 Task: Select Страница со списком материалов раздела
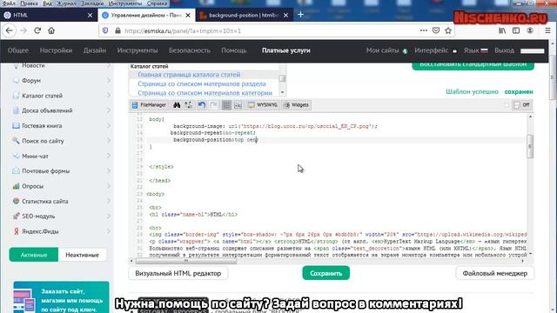pyautogui.click(x=202, y=83)
